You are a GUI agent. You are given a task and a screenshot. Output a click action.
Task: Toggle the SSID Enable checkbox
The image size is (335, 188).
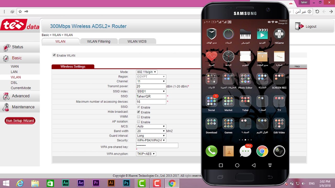[138, 107]
